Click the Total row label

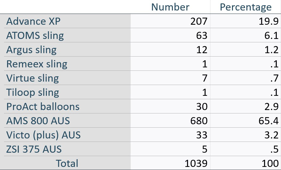[x=67, y=163]
